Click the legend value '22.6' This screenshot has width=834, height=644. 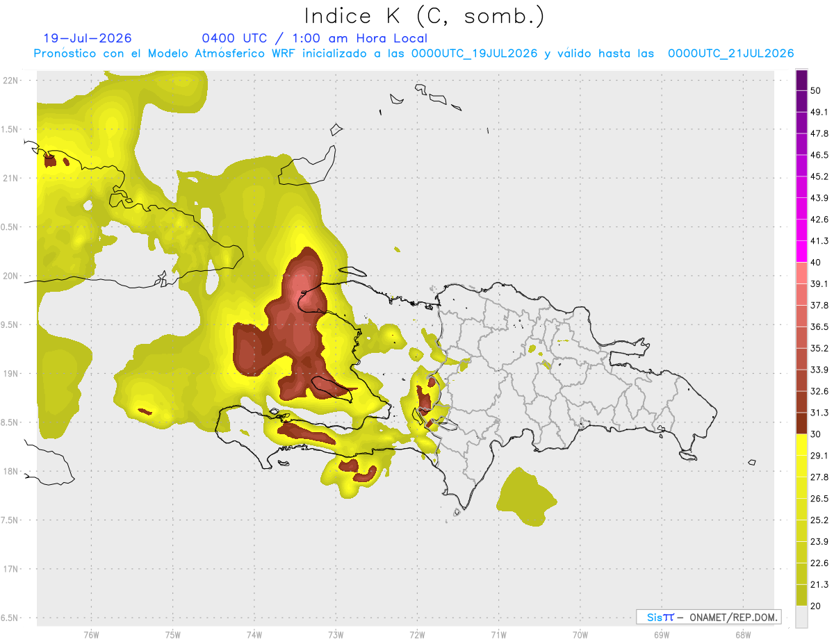[x=819, y=563]
